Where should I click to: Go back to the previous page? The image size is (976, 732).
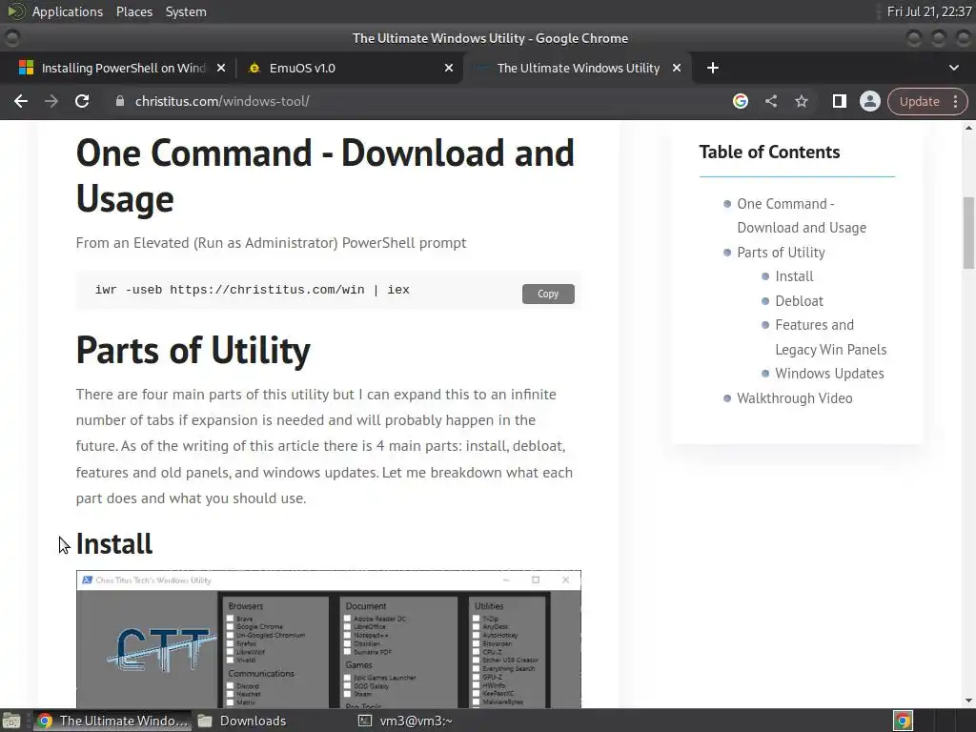coord(21,101)
